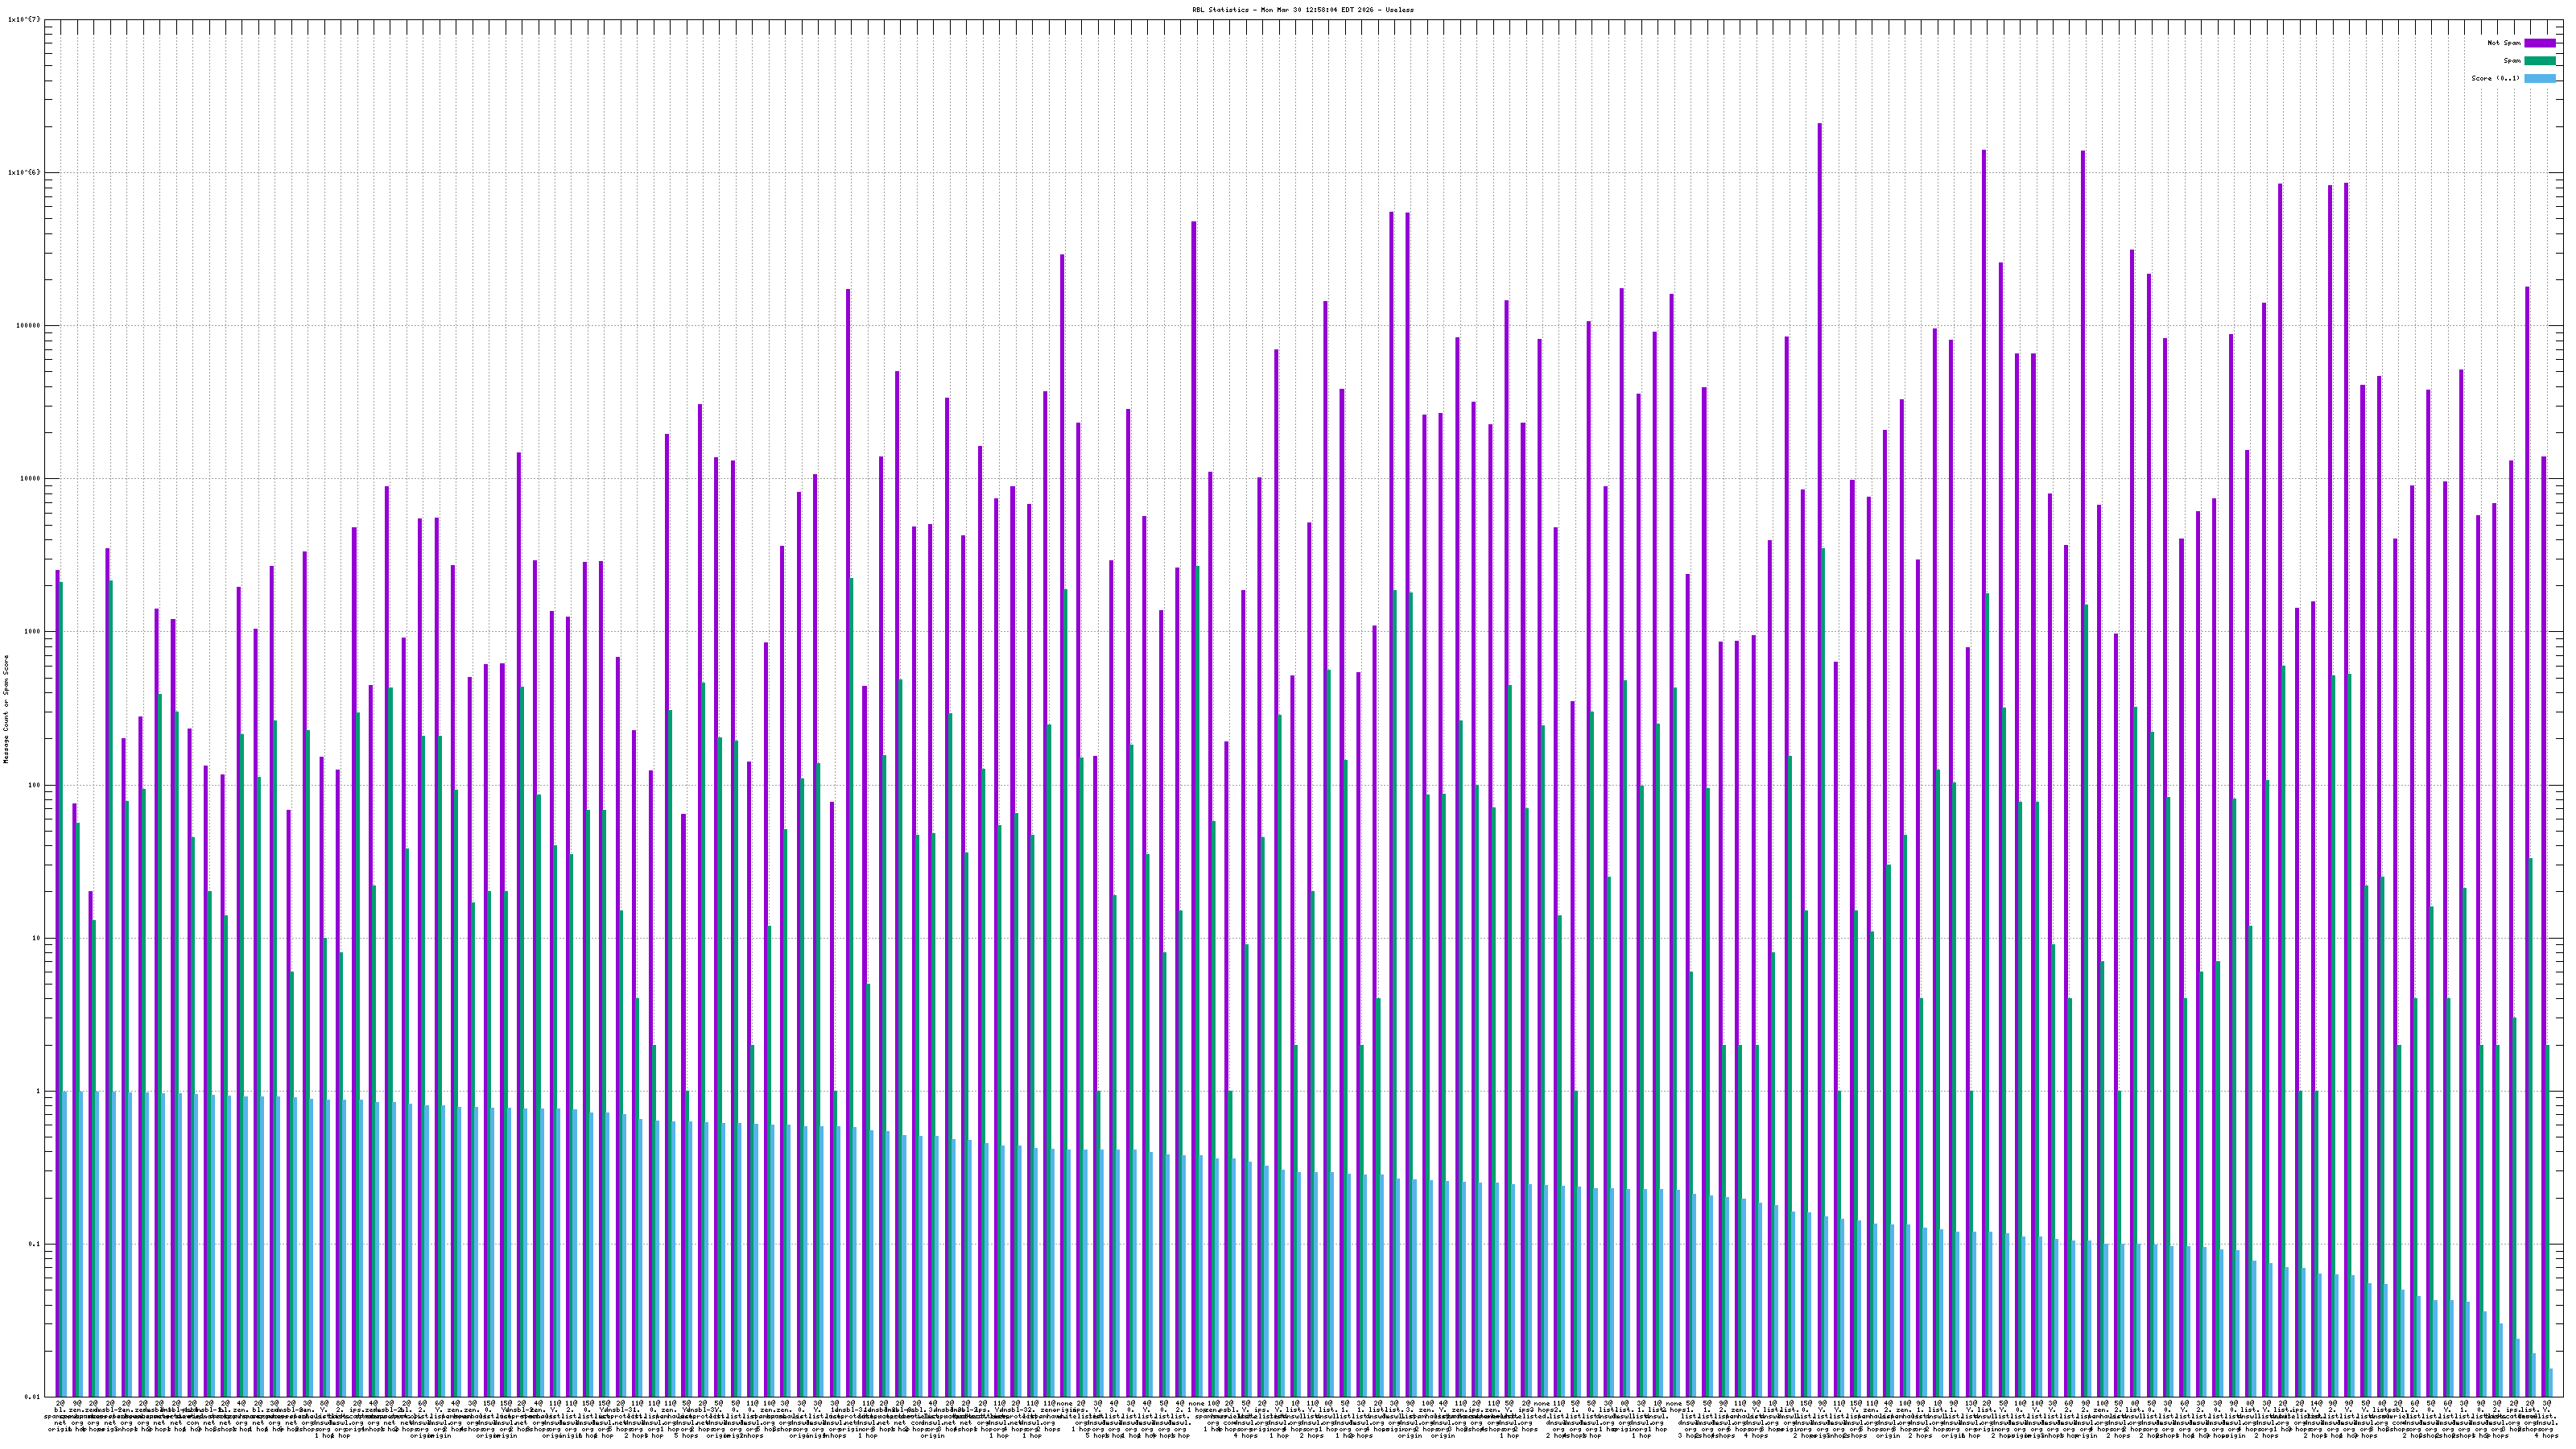Click the 100000 y-axis tick label

coord(30,326)
